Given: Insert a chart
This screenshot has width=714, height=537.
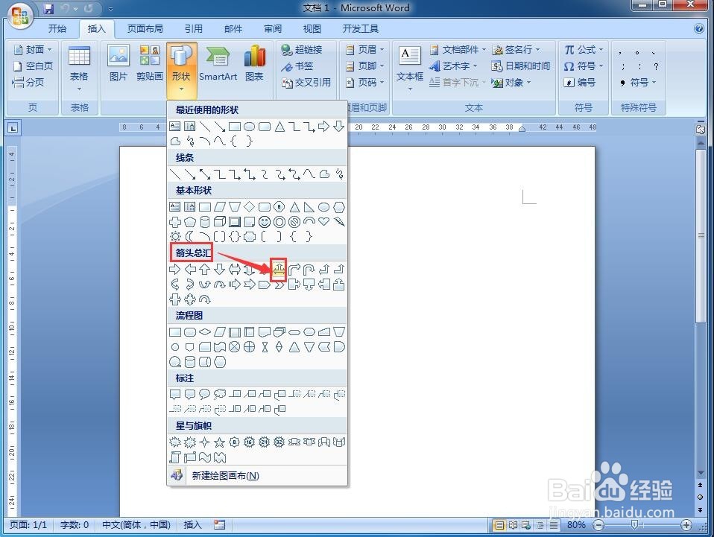Looking at the screenshot, I should [x=254, y=64].
